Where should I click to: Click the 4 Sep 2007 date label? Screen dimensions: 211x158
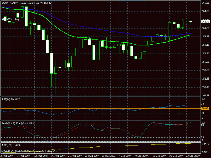(x=125, y=156)
